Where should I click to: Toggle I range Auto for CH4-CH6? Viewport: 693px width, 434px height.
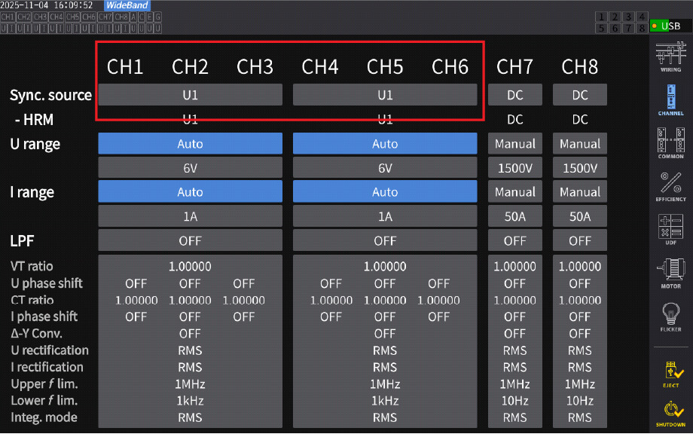(x=385, y=192)
